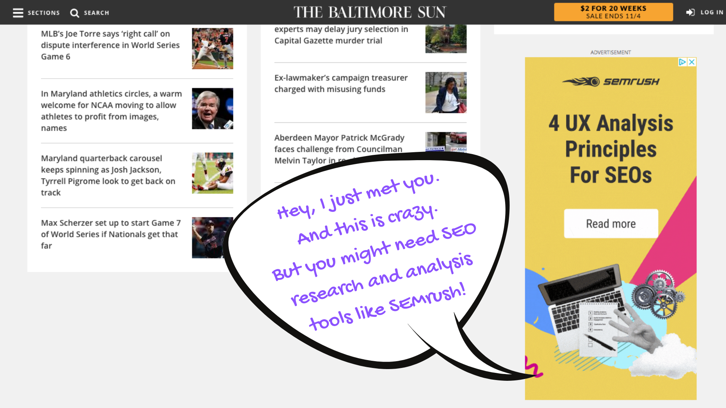Click the Sections hamburger menu icon
Screen dimensions: 726x408
pos(17,12)
